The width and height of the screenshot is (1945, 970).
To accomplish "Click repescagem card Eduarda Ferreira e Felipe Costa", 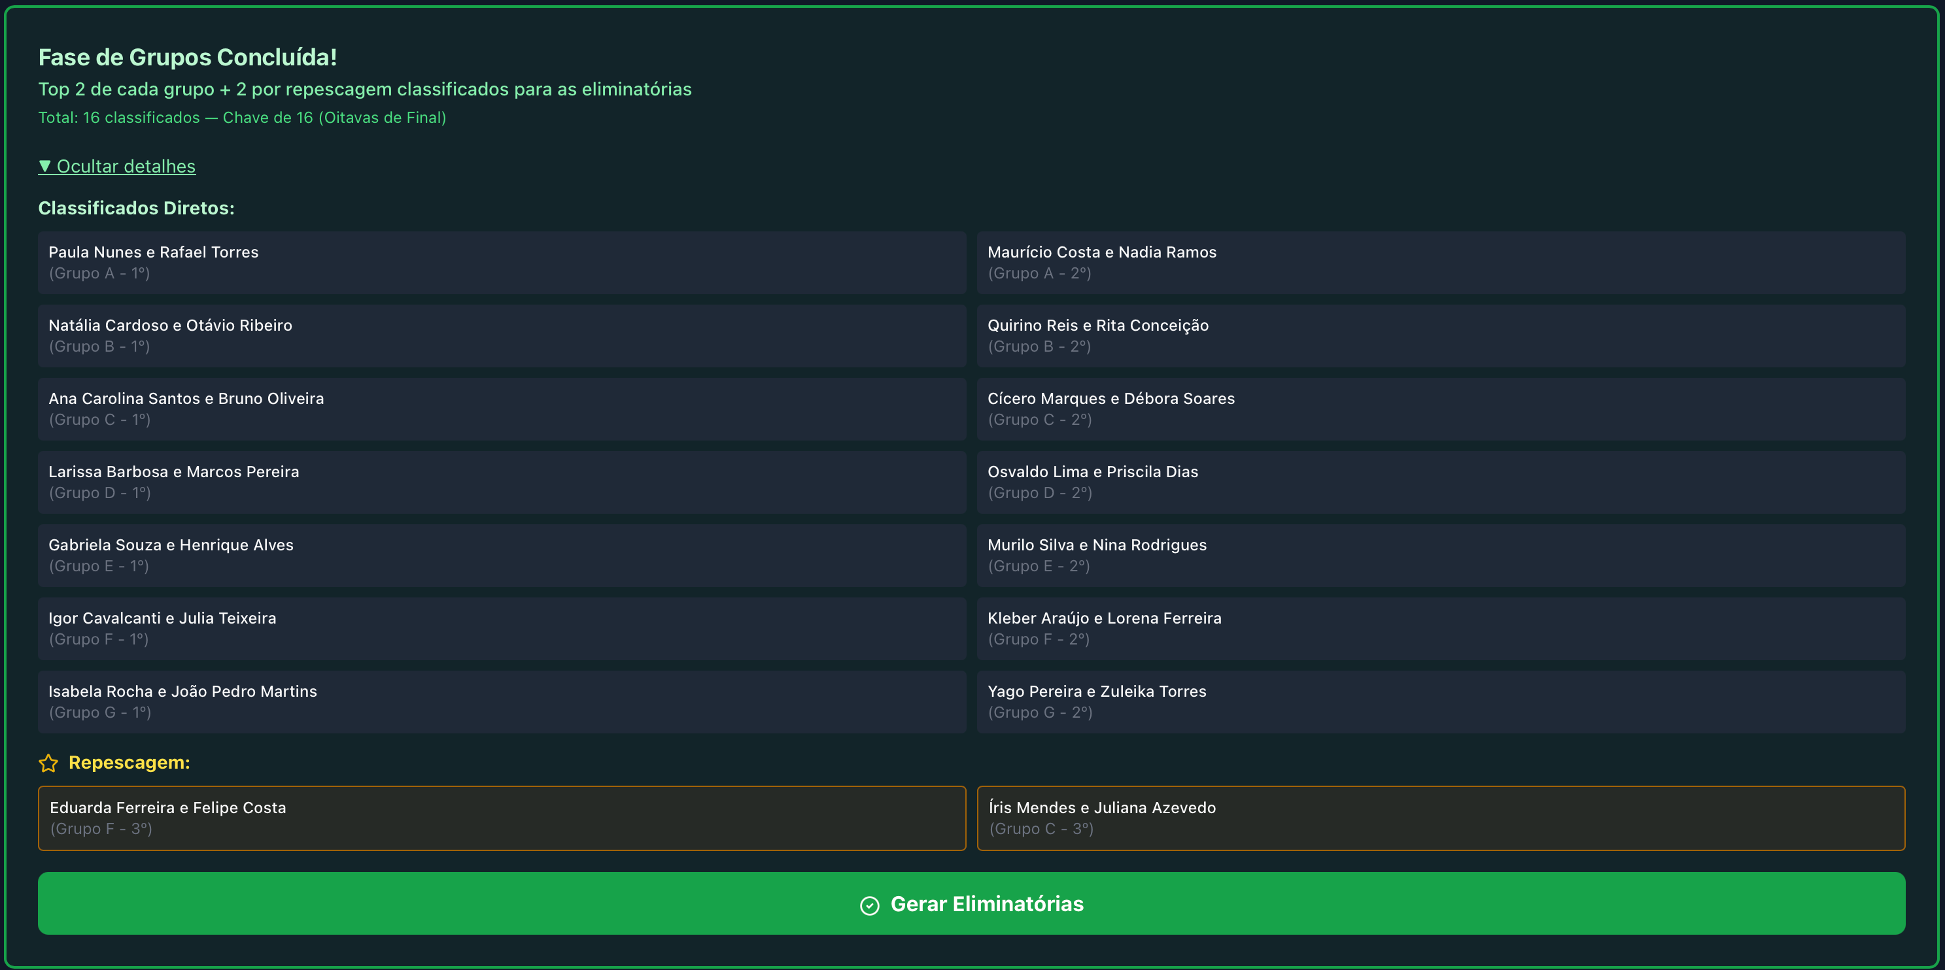I will coord(502,818).
